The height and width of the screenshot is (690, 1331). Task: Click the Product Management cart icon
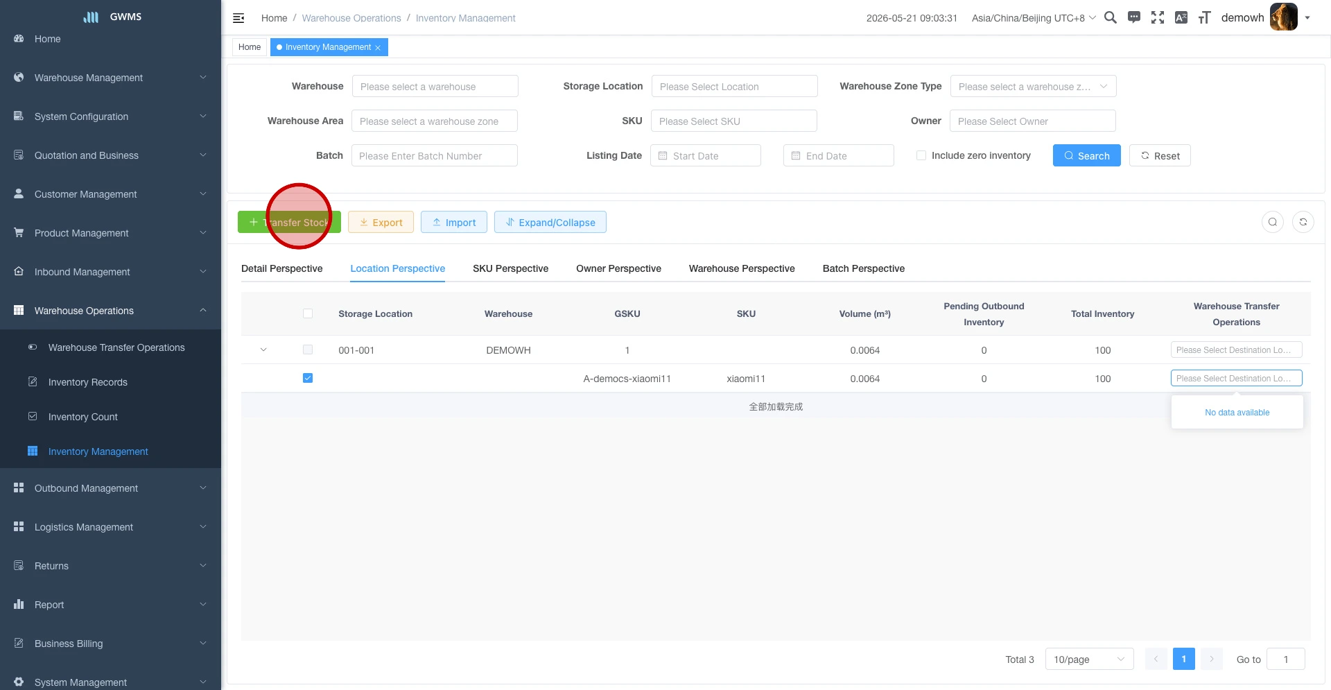click(19, 233)
